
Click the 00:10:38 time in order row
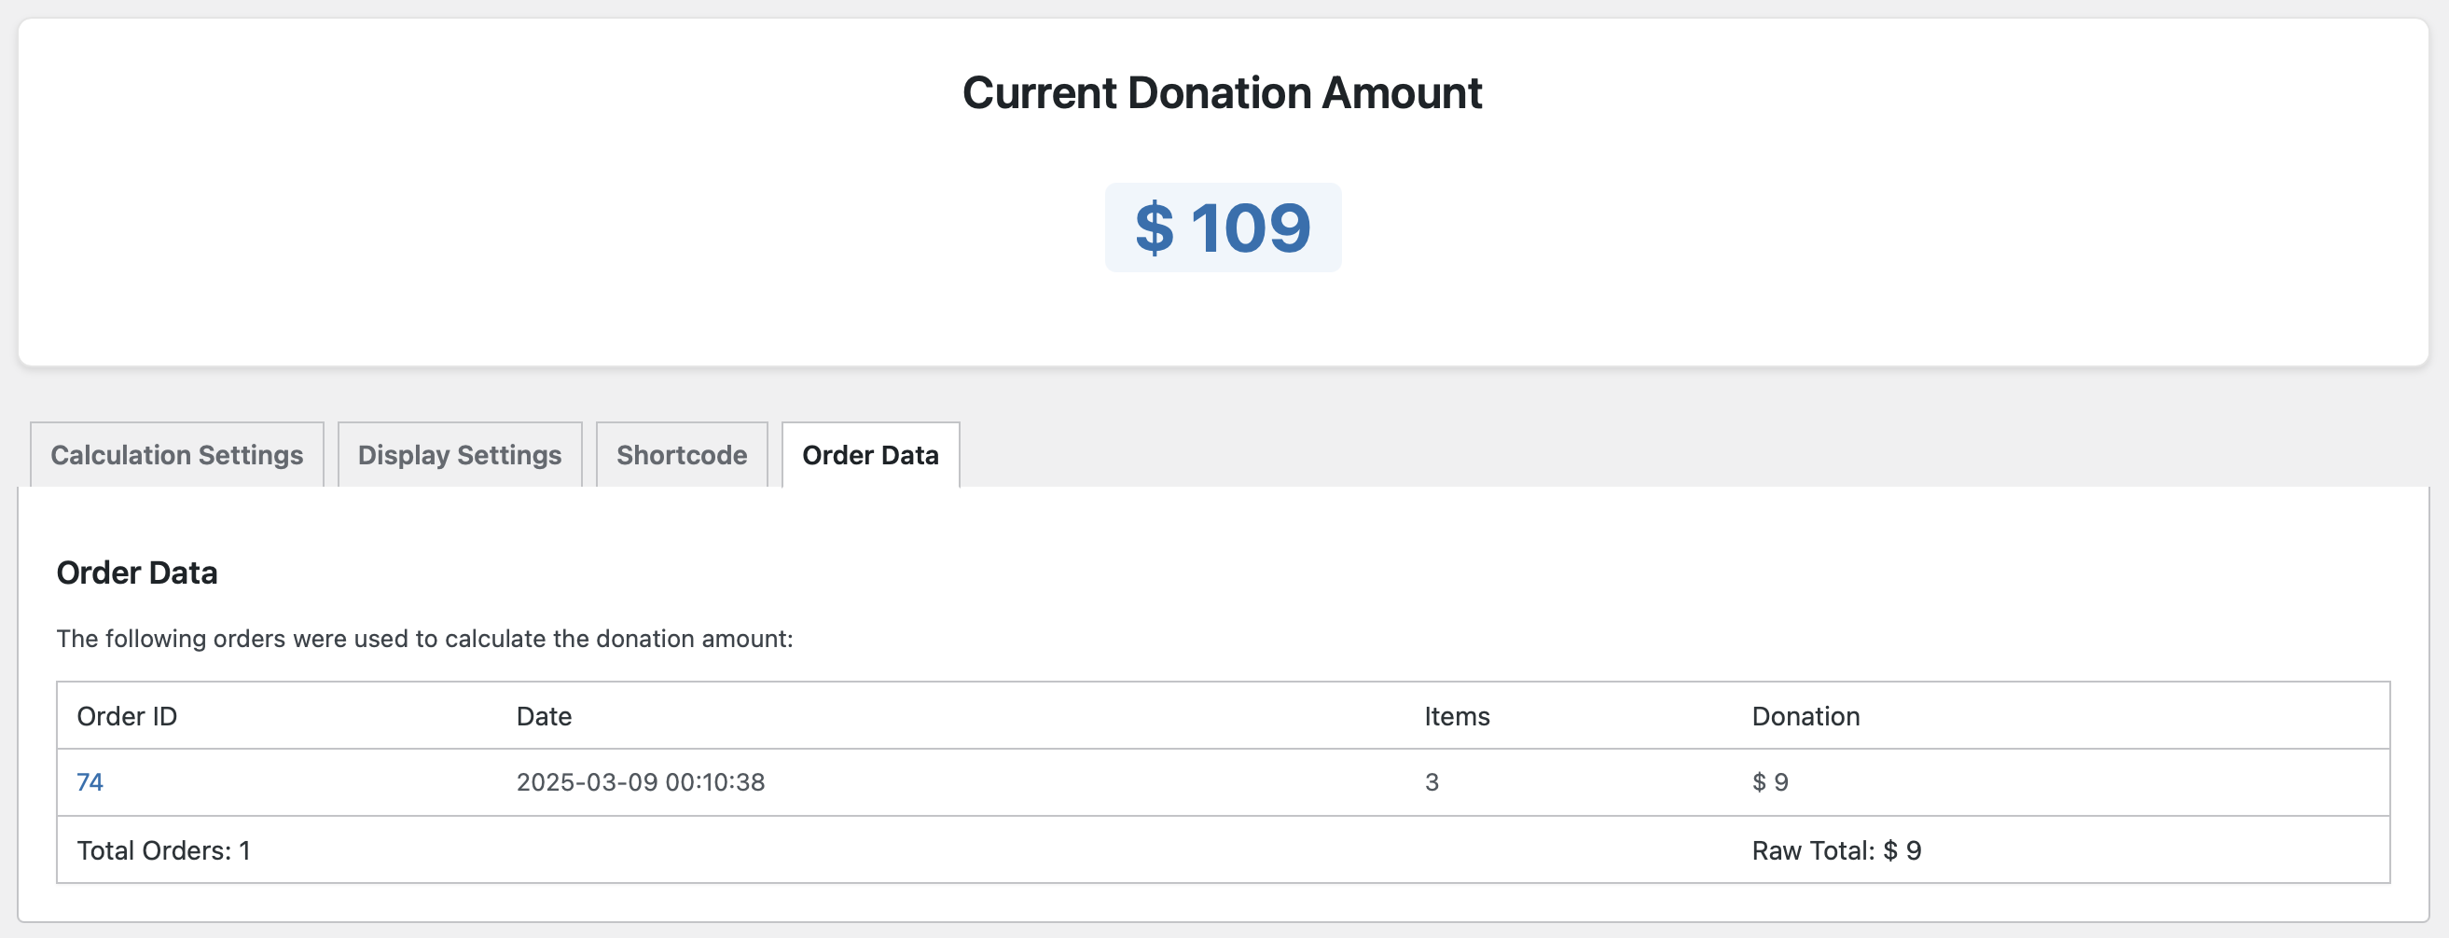(715, 782)
